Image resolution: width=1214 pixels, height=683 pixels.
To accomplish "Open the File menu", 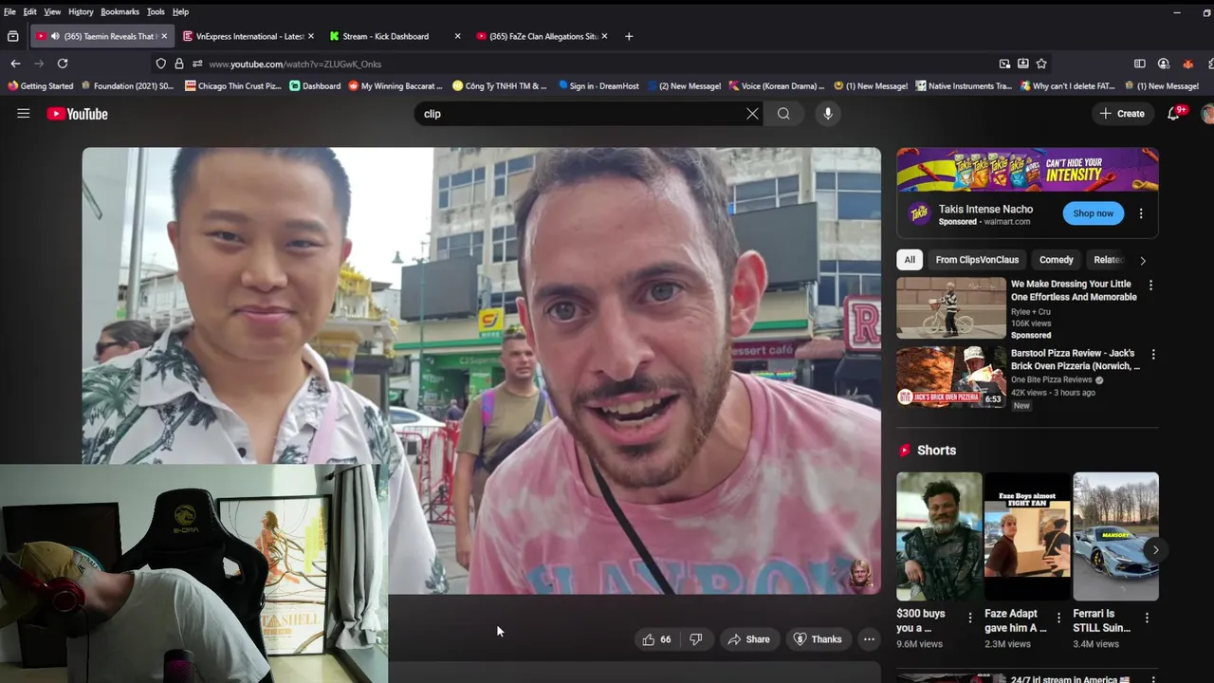I will pyautogui.click(x=9, y=11).
